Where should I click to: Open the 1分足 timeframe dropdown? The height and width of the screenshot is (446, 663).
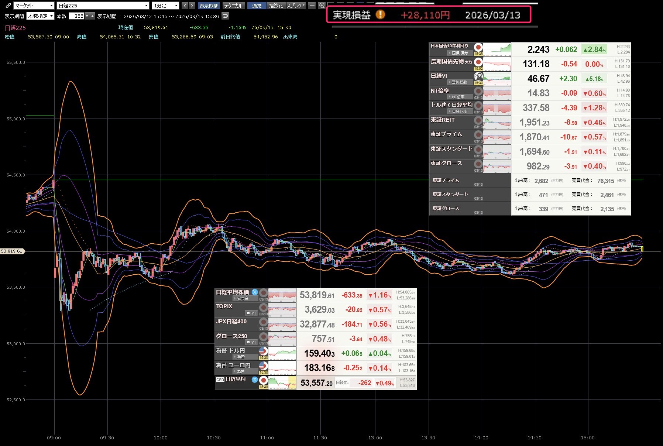click(x=165, y=6)
